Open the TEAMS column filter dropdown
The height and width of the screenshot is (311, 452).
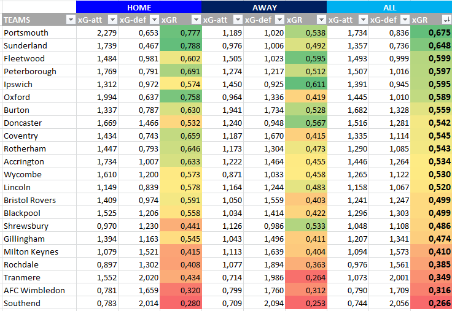tap(71, 20)
